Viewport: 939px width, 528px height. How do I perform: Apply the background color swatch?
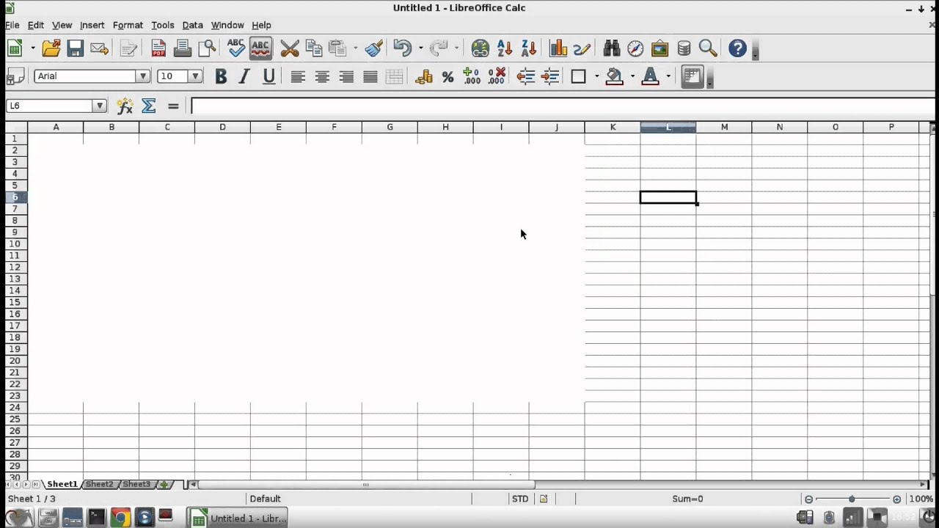615,76
